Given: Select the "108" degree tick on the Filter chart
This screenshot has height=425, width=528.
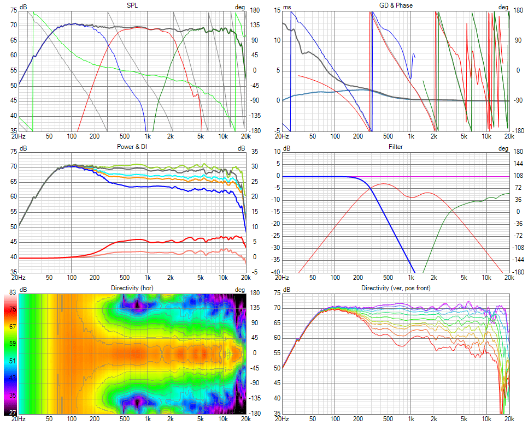Looking at the screenshot, I should pyautogui.click(x=519, y=176).
